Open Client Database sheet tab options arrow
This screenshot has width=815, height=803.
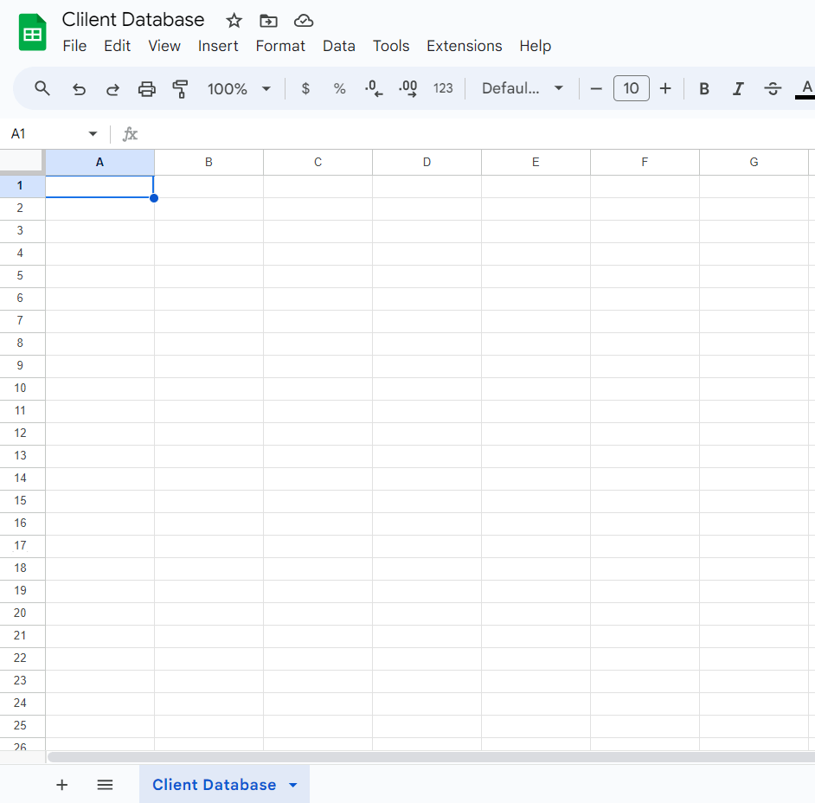(293, 785)
